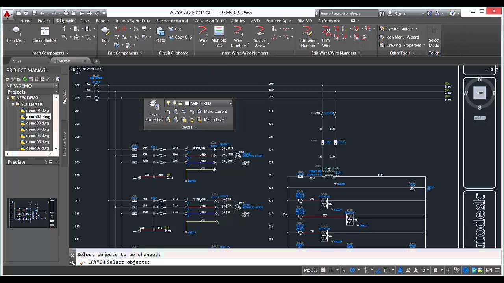Toggle polar tracking in status bar
Image resolution: width=504 pixels, height=283 pixels.
[x=353, y=270]
